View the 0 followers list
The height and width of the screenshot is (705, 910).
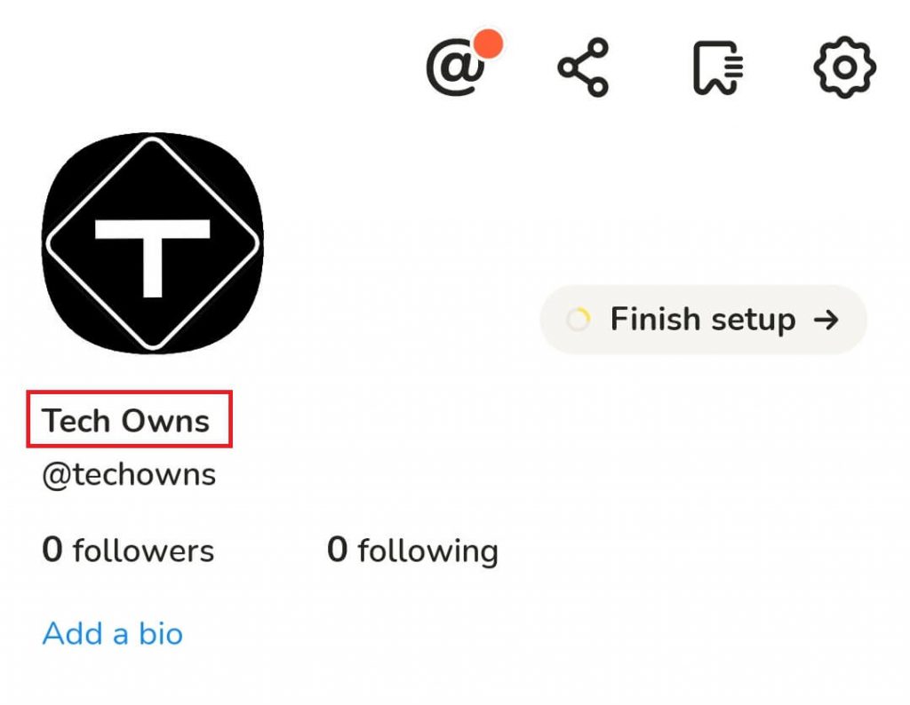point(128,550)
